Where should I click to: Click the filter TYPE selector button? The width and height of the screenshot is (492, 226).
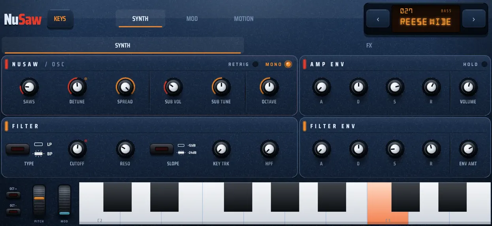tap(17, 149)
